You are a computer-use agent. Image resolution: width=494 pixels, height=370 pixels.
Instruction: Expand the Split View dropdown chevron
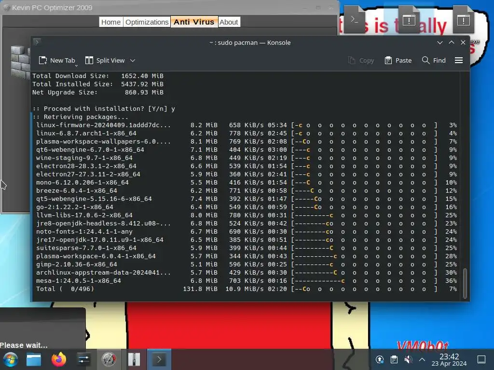133,60
